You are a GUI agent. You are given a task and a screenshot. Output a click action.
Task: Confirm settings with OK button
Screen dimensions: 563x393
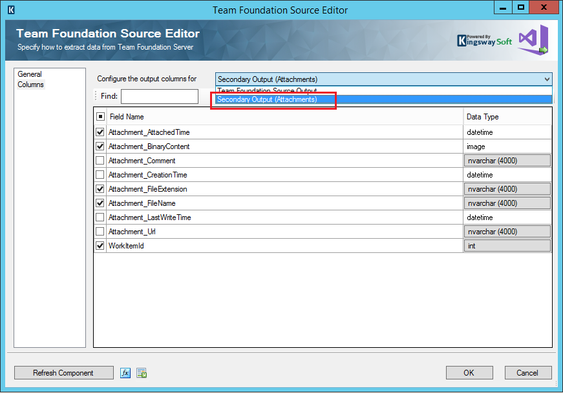469,372
